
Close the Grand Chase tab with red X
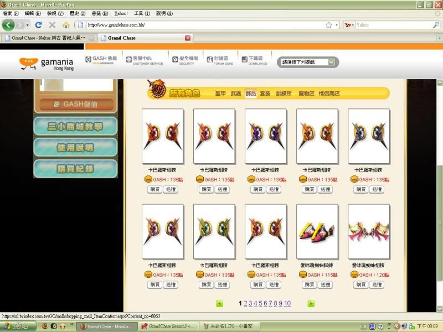(x=188, y=38)
